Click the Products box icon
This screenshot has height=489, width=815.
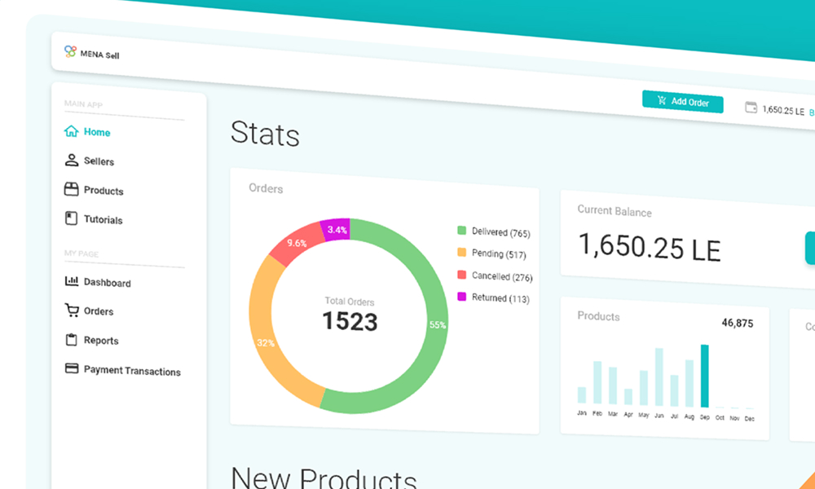pos(71,190)
